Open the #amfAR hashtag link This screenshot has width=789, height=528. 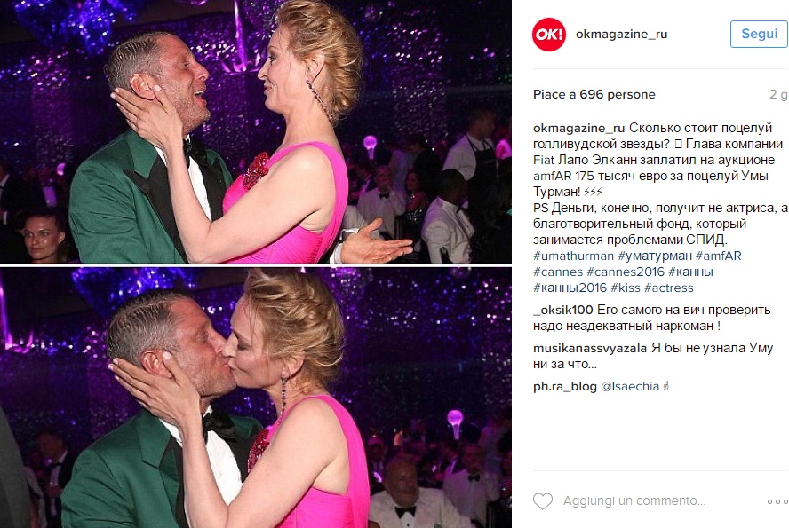[719, 256]
